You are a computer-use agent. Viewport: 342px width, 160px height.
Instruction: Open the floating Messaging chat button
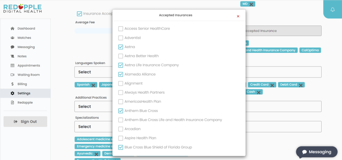click(x=317, y=152)
